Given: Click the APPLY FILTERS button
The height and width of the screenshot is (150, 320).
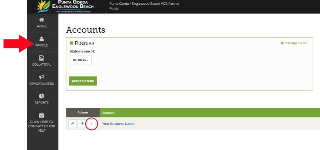Looking at the screenshot, I should 83,81.
